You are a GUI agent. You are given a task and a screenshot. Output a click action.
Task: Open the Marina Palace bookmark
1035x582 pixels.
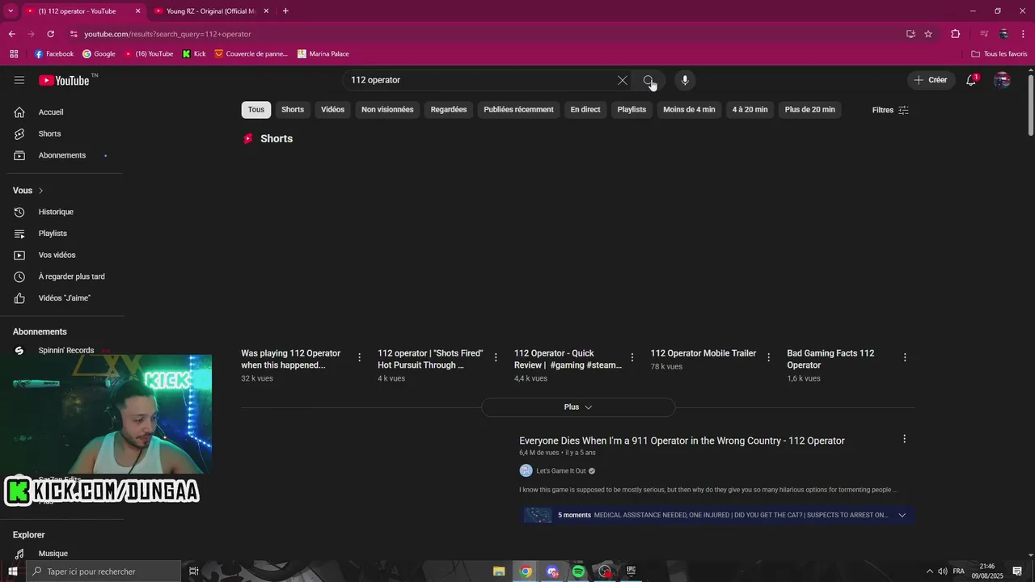point(323,54)
